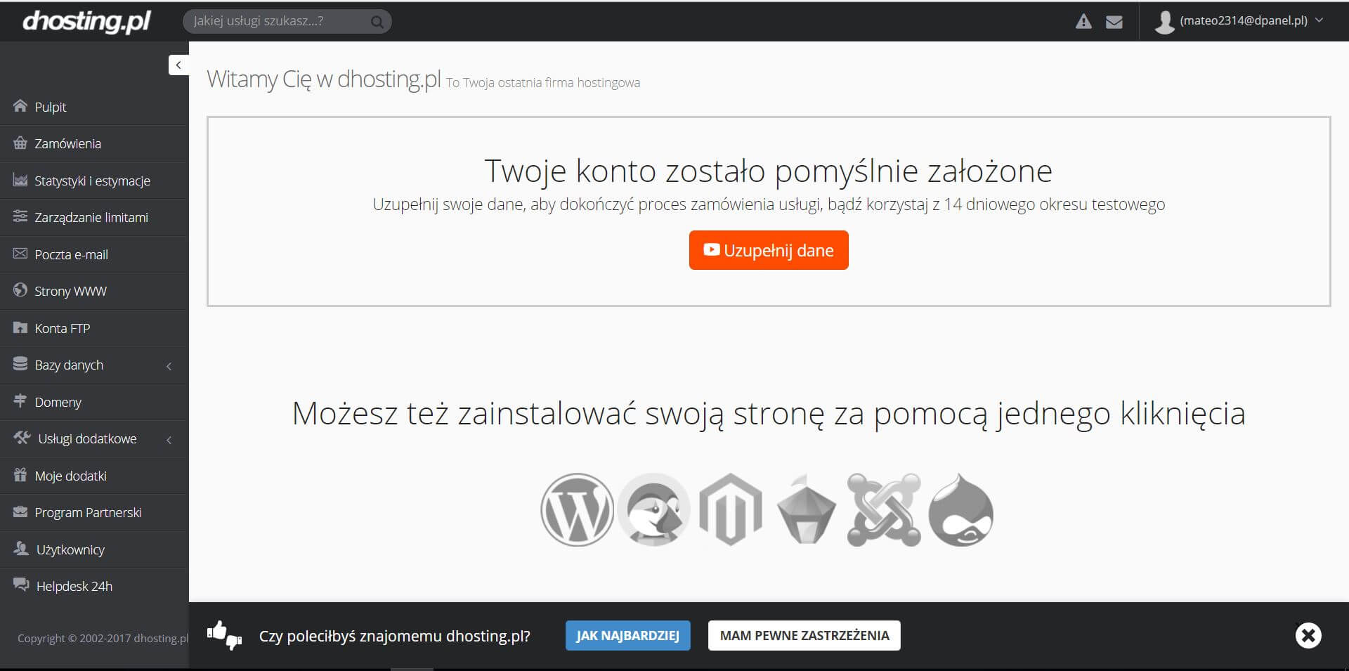Click the gem-shaped installer logo
1349x671 pixels.
pos(807,510)
